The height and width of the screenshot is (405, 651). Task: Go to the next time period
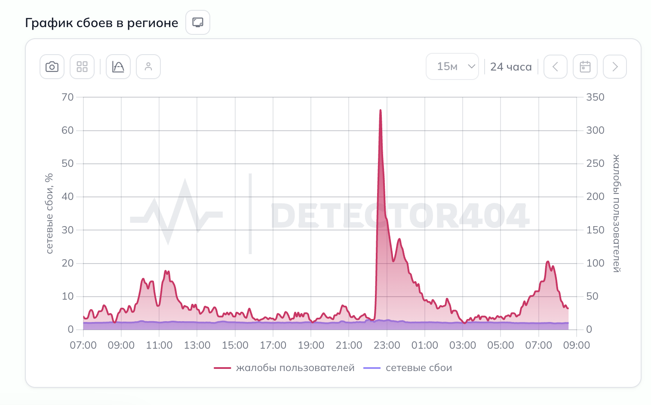pyautogui.click(x=615, y=67)
